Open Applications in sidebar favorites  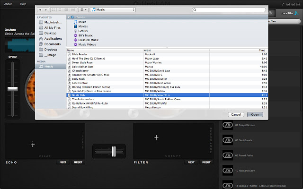tap(51, 39)
